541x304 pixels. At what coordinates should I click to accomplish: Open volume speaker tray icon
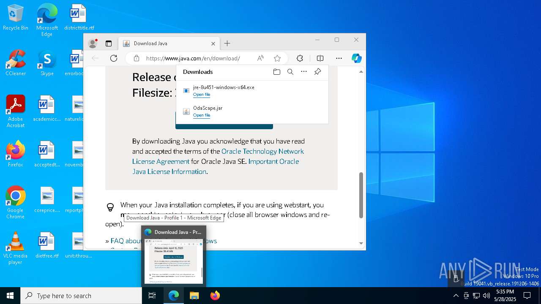(x=486, y=296)
